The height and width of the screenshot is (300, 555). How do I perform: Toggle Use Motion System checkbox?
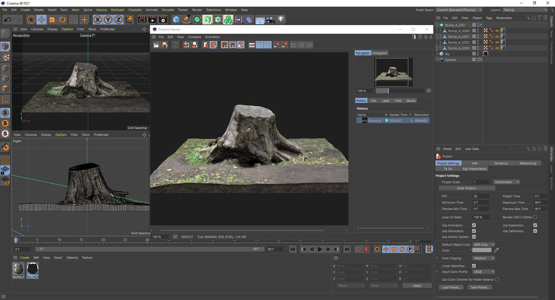(474, 237)
